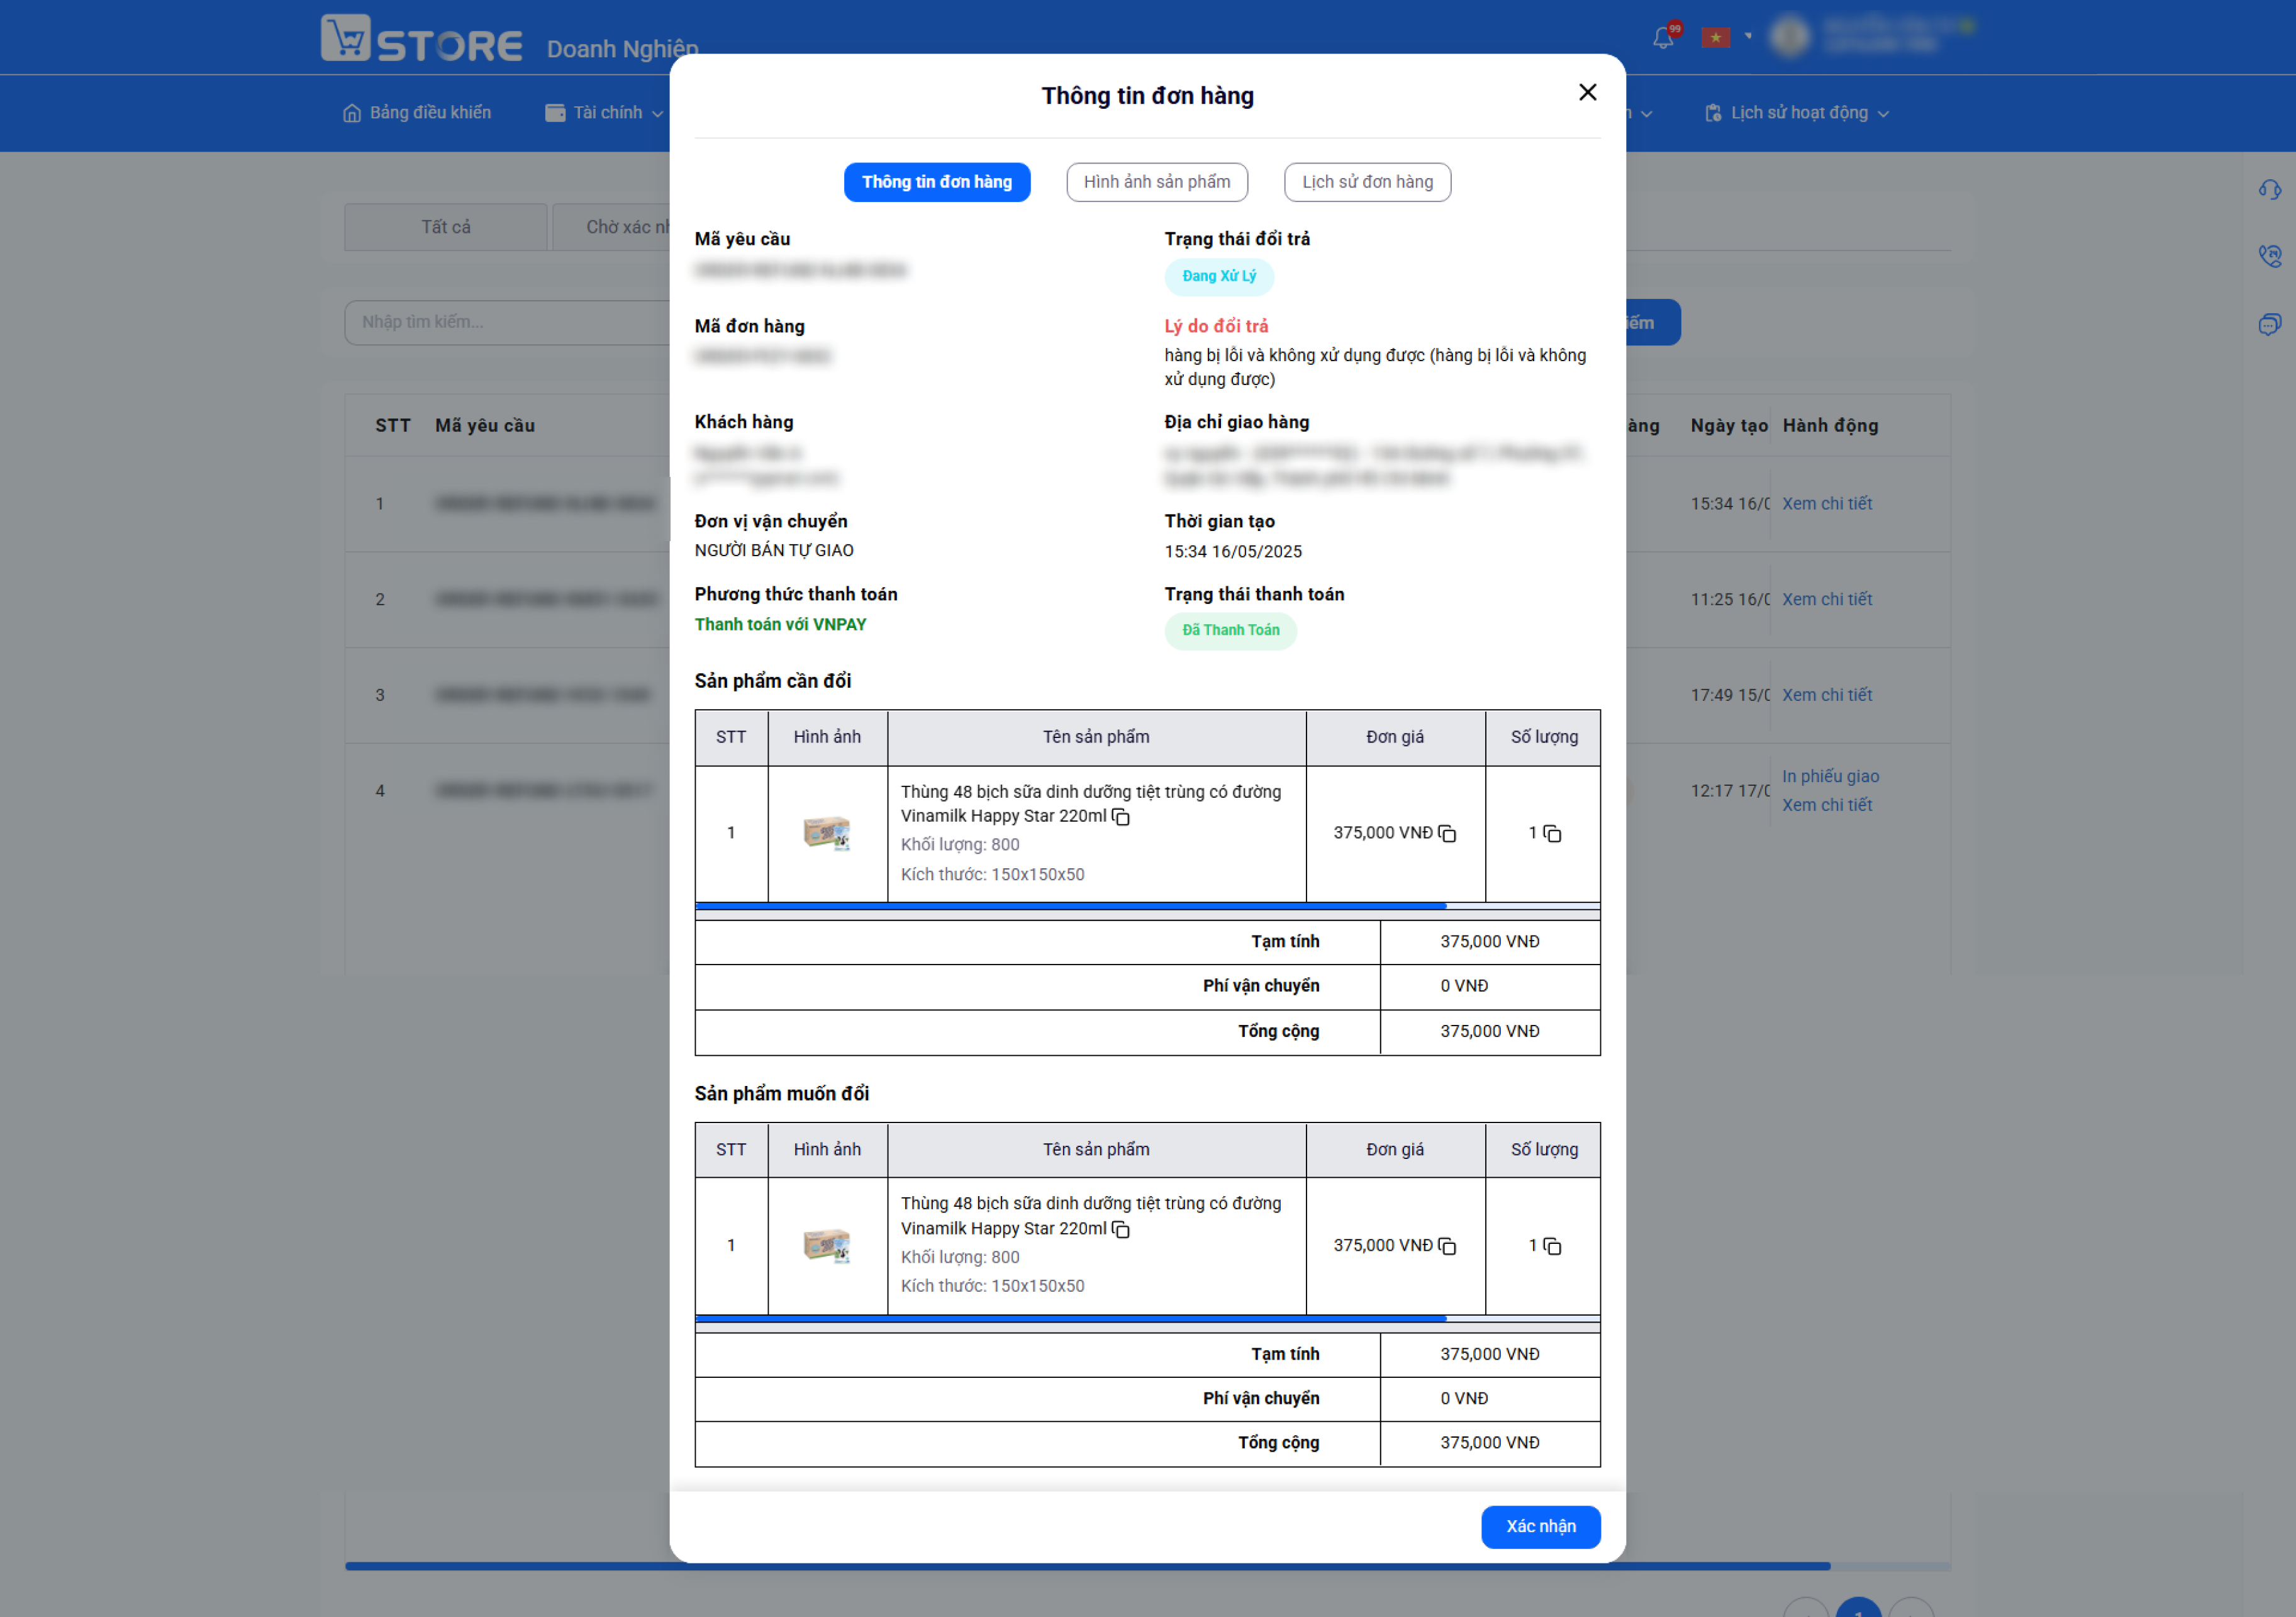Copy product name in first table

point(1121,817)
